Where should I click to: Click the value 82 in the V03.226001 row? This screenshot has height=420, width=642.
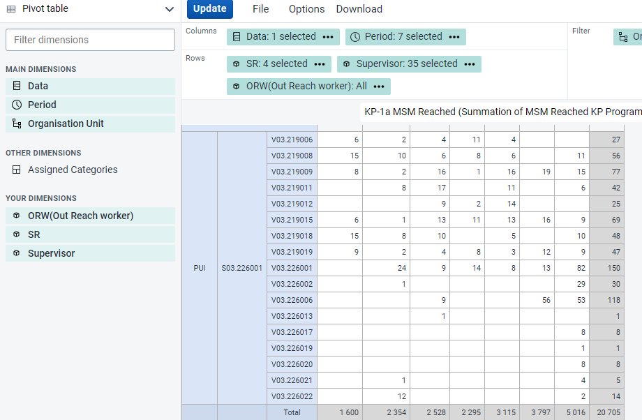(x=572, y=268)
